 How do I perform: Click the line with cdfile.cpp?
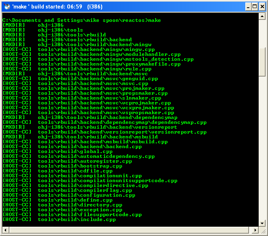tap(58, 171)
